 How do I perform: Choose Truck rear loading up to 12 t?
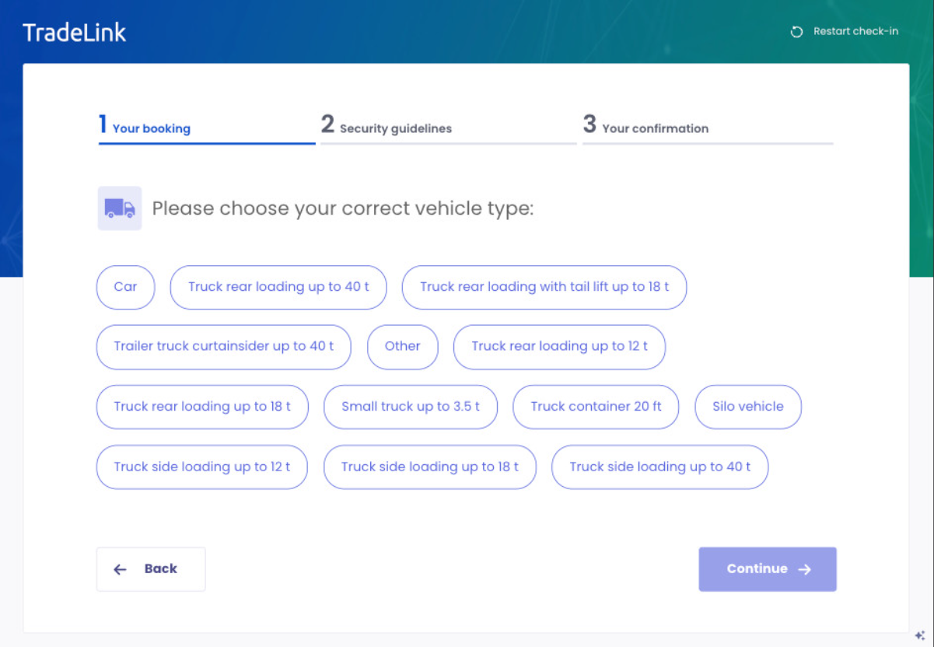tap(559, 347)
